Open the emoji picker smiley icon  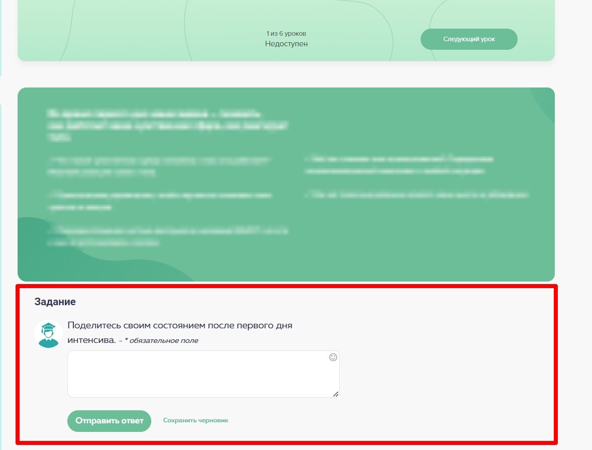[x=333, y=357]
